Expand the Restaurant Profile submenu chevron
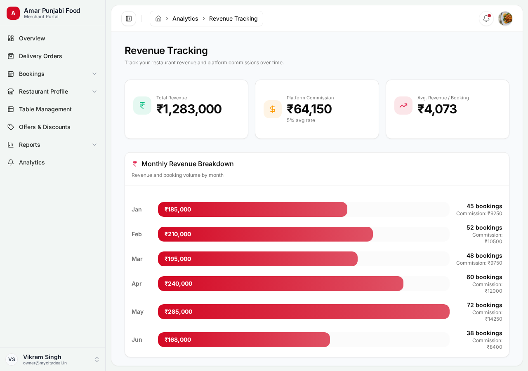Viewport: 528px width, 371px height. point(94,92)
